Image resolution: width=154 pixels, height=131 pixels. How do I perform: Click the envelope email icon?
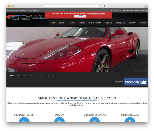tap(128, 10)
